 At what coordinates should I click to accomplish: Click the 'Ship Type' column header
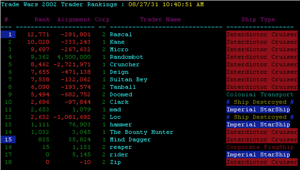pyautogui.click(x=258, y=19)
